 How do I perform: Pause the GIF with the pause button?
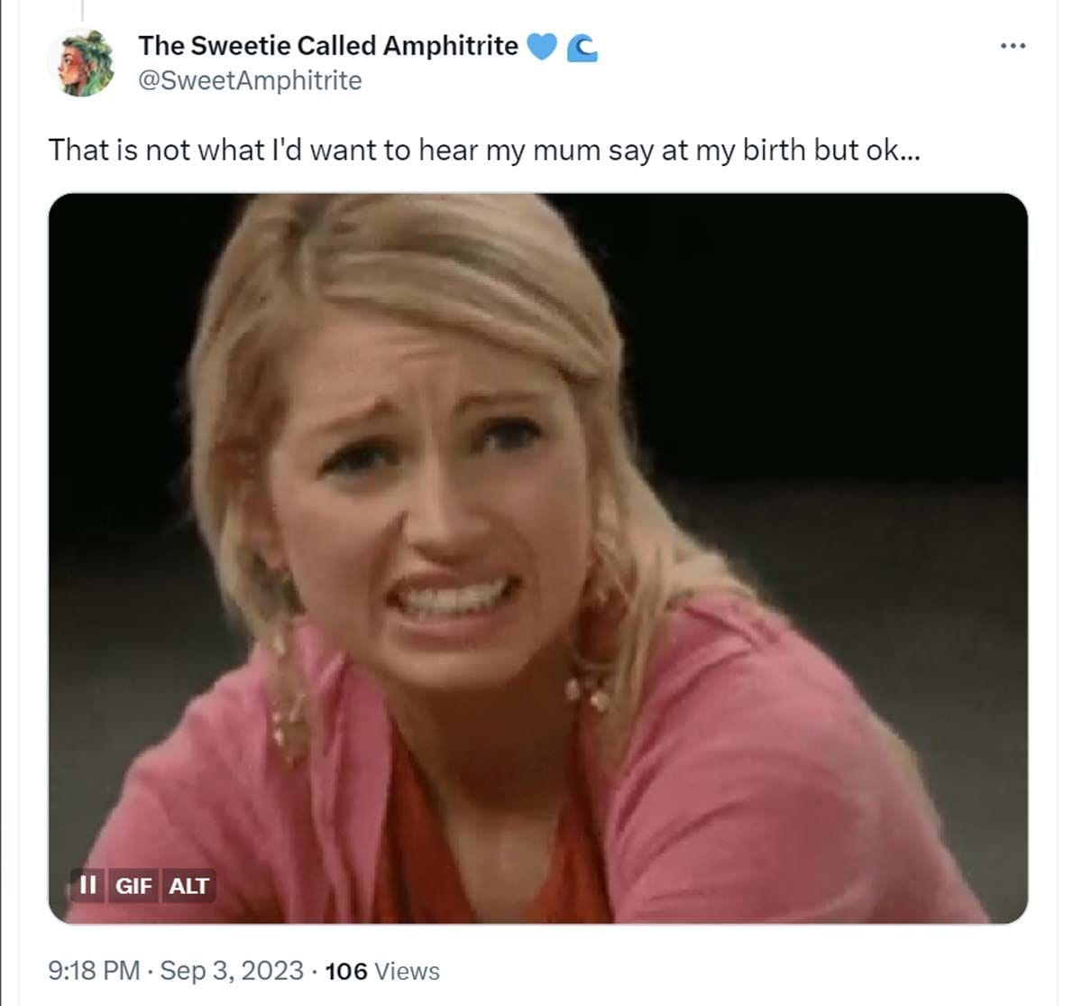(x=87, y=885)
